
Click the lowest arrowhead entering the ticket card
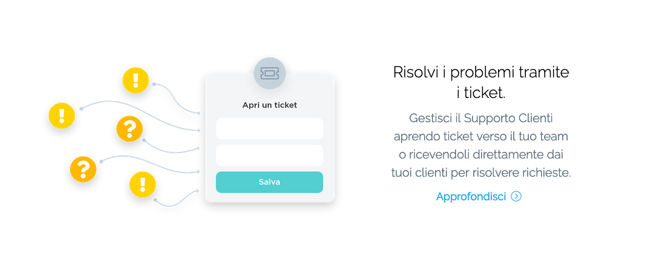click(x=198, y=191)
